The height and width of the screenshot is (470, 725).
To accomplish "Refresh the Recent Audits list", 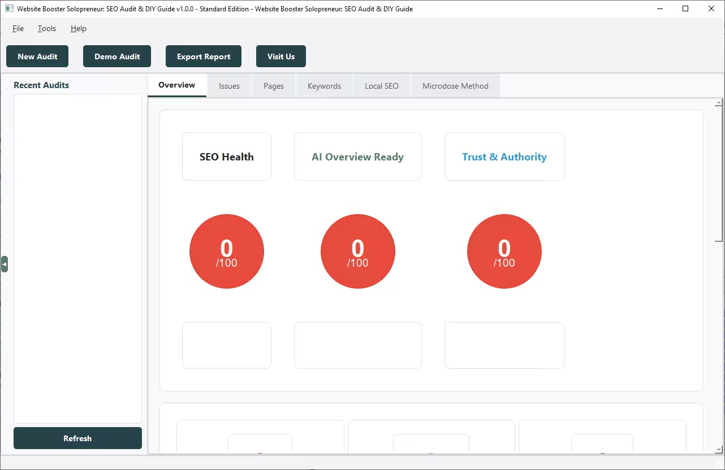I will [x=77, y=438].
